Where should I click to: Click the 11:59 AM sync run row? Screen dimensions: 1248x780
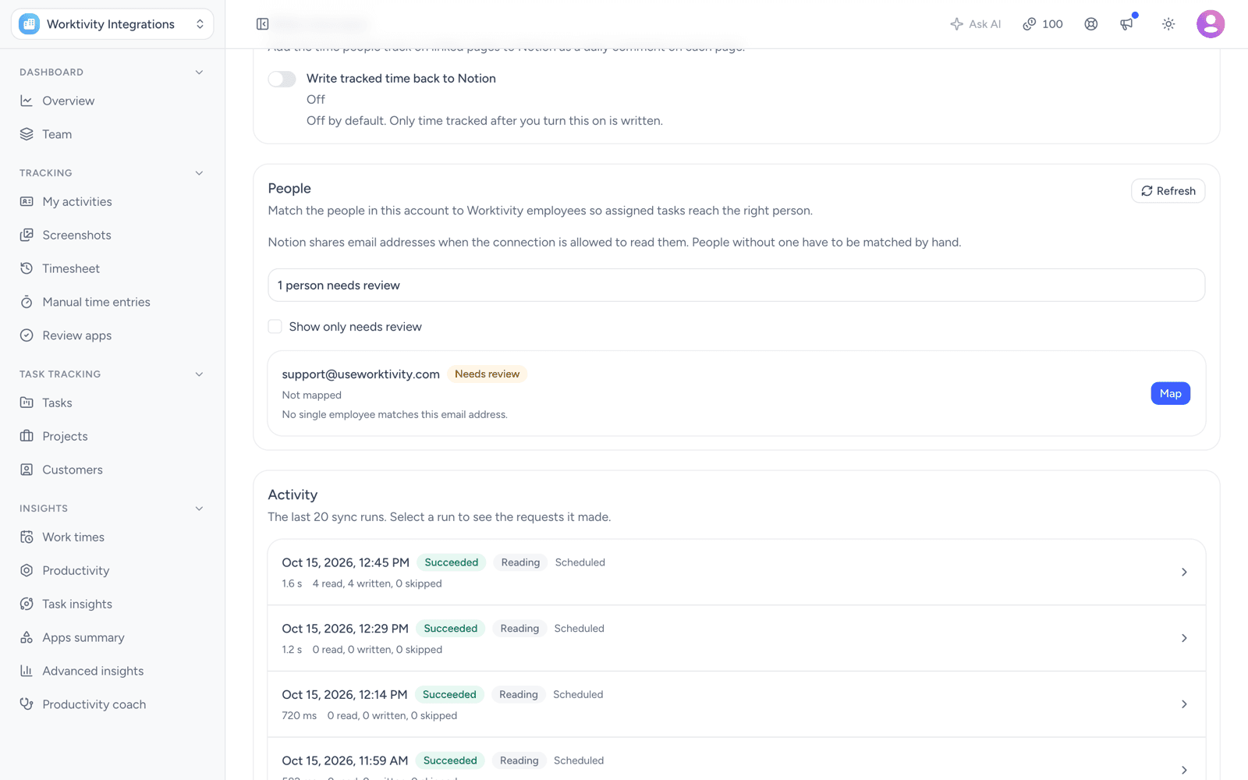(x=736, y=759)
